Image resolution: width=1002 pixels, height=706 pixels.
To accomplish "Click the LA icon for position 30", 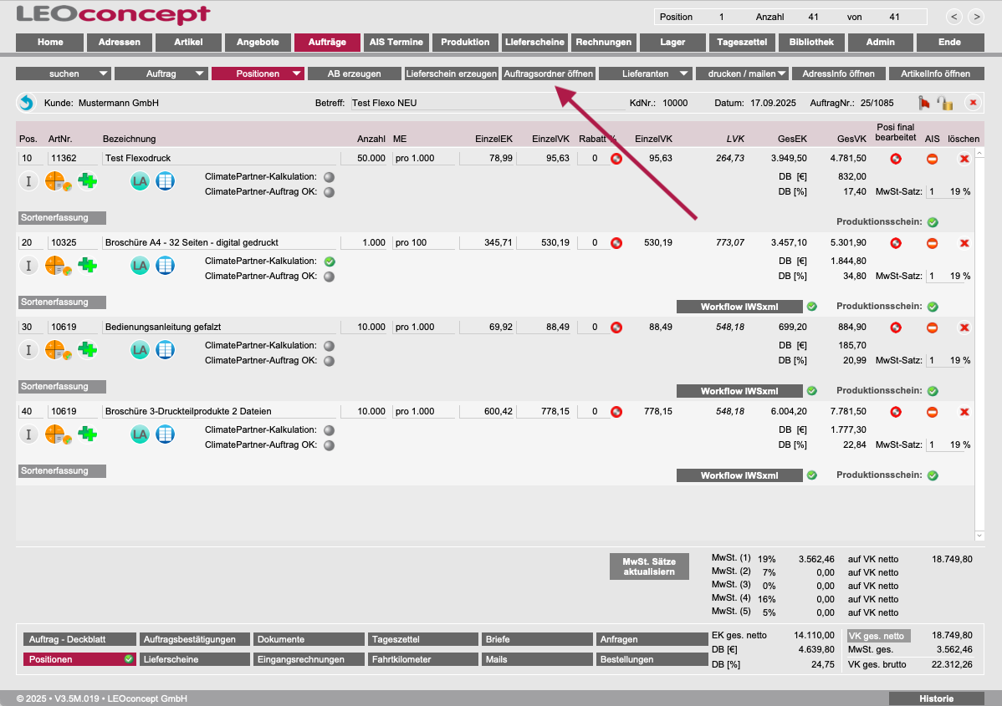I will 140,350.
